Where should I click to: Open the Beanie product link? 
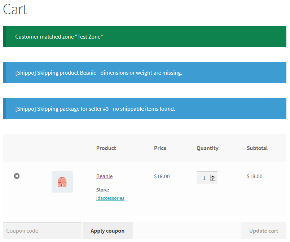tap(105, 176)
